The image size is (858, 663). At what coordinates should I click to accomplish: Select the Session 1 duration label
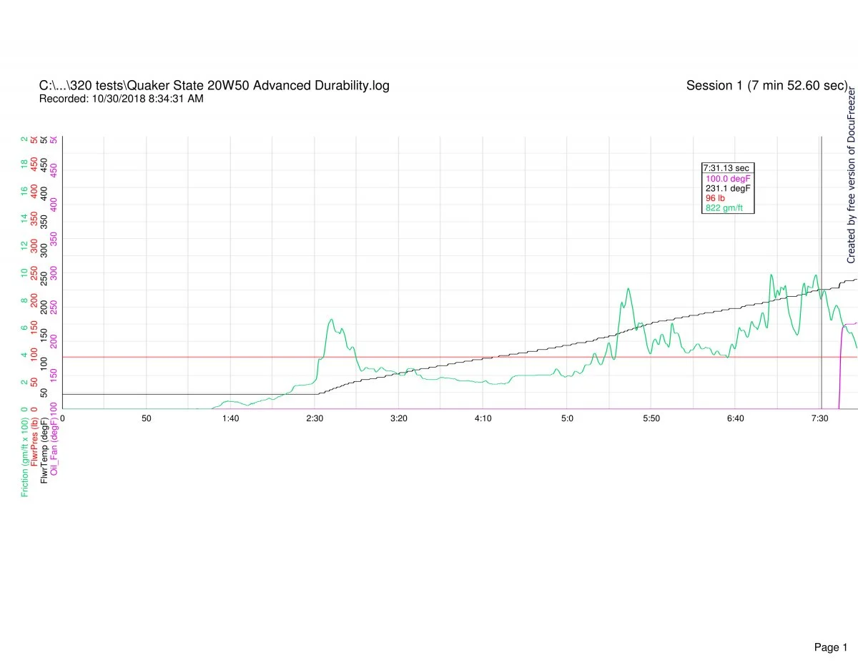tap(766, 86)
